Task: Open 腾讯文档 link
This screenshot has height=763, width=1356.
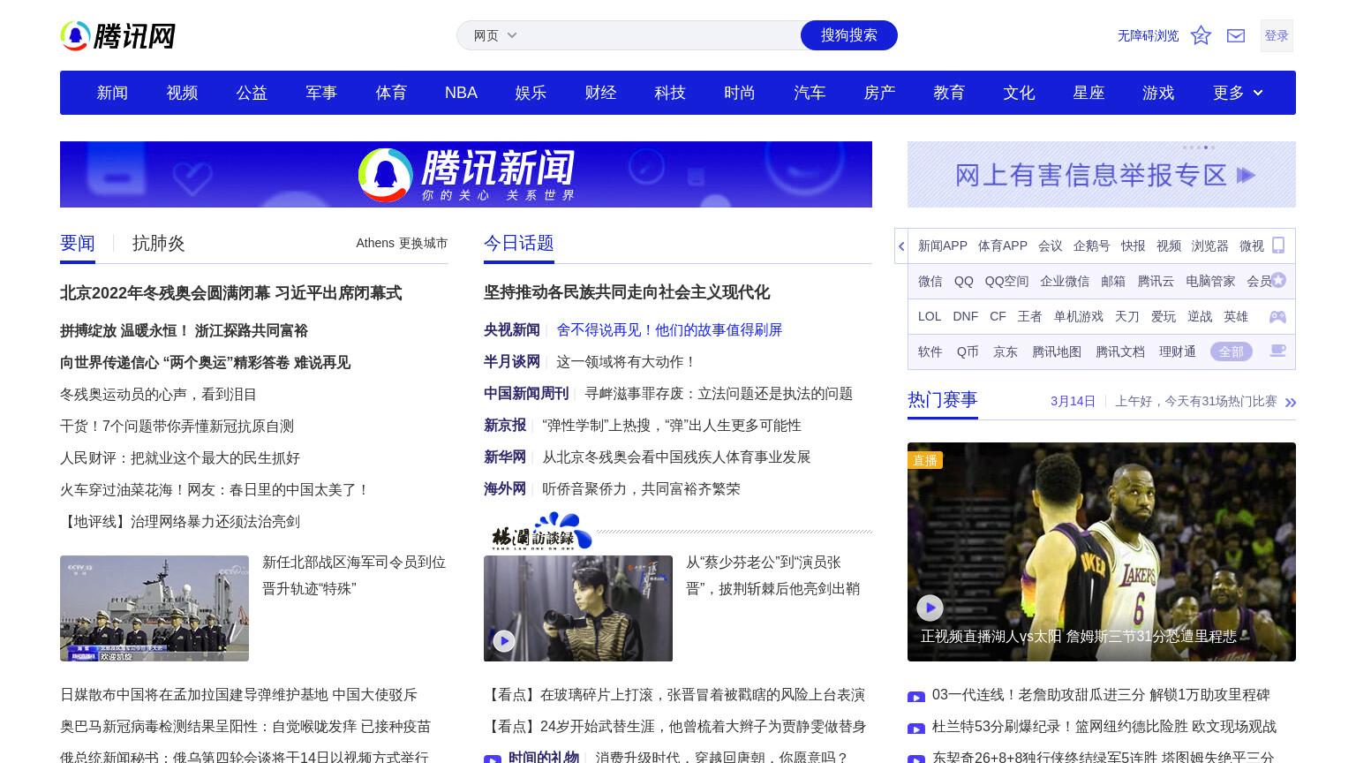Action: coord(1120,351)
